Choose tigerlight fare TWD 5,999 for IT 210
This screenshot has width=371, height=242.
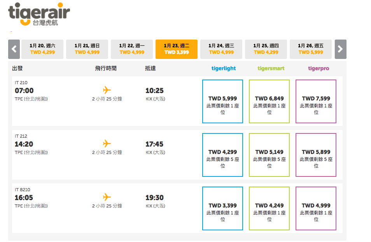click(x=222, y=101)
